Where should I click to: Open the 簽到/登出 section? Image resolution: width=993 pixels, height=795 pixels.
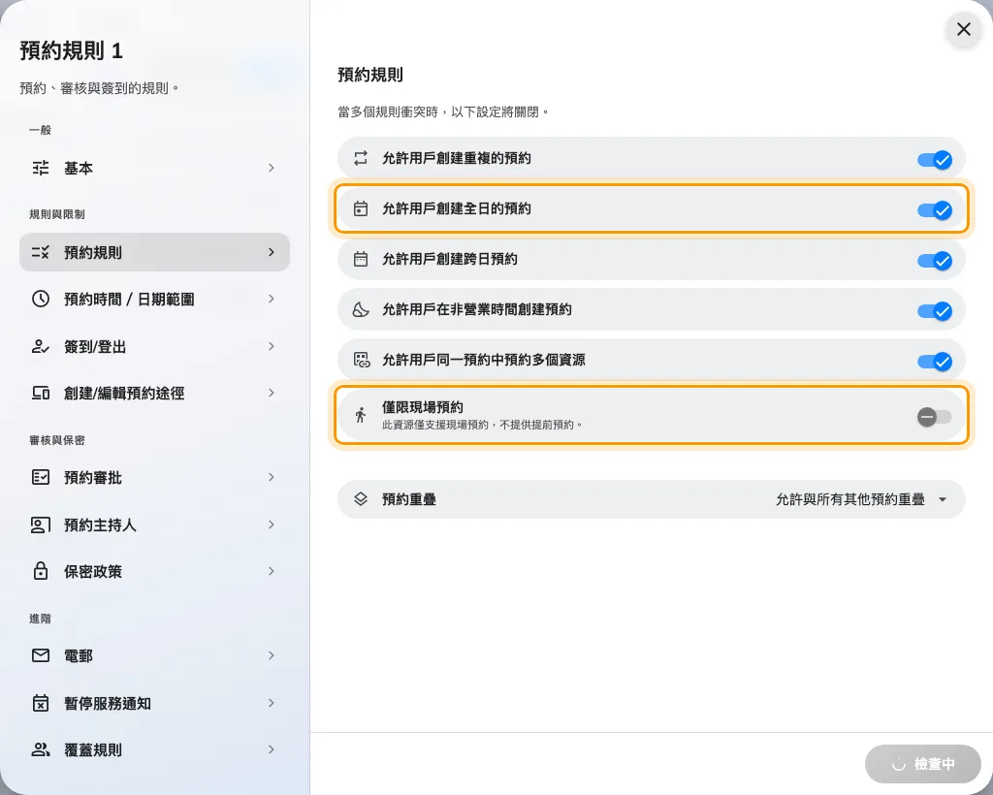pyautogui.click(x=154, y=346)
